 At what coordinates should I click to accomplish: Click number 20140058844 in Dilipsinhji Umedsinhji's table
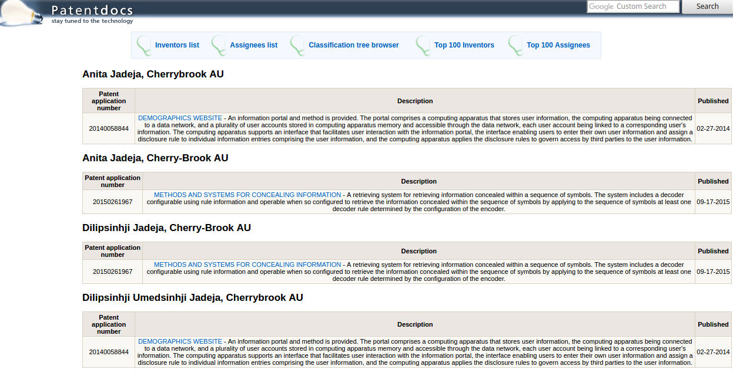(x=109, y=352)
